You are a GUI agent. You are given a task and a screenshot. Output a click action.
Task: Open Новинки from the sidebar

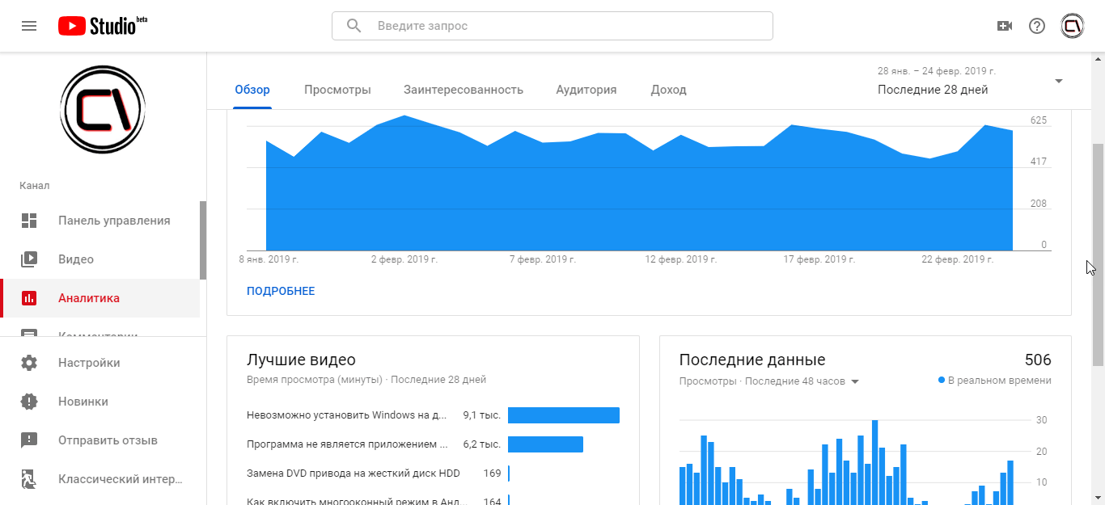click(103, 402)
